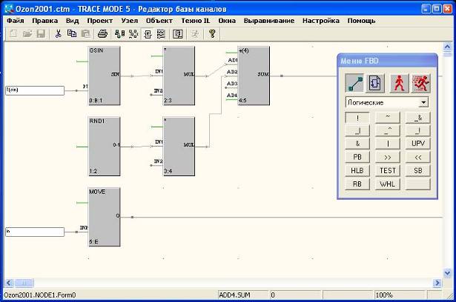Click the horizontal scrollbar thumb
This screenshot has width=456, height=302.
(x=24, y=283)
